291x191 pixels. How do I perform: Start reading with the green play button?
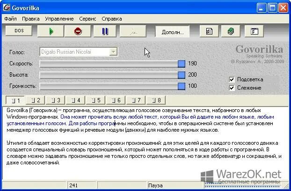coord(51,31)
